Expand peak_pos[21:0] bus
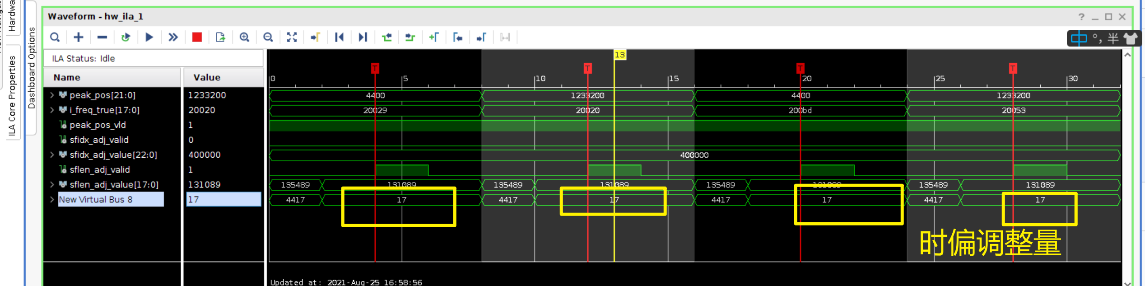 tap(52, 95)
